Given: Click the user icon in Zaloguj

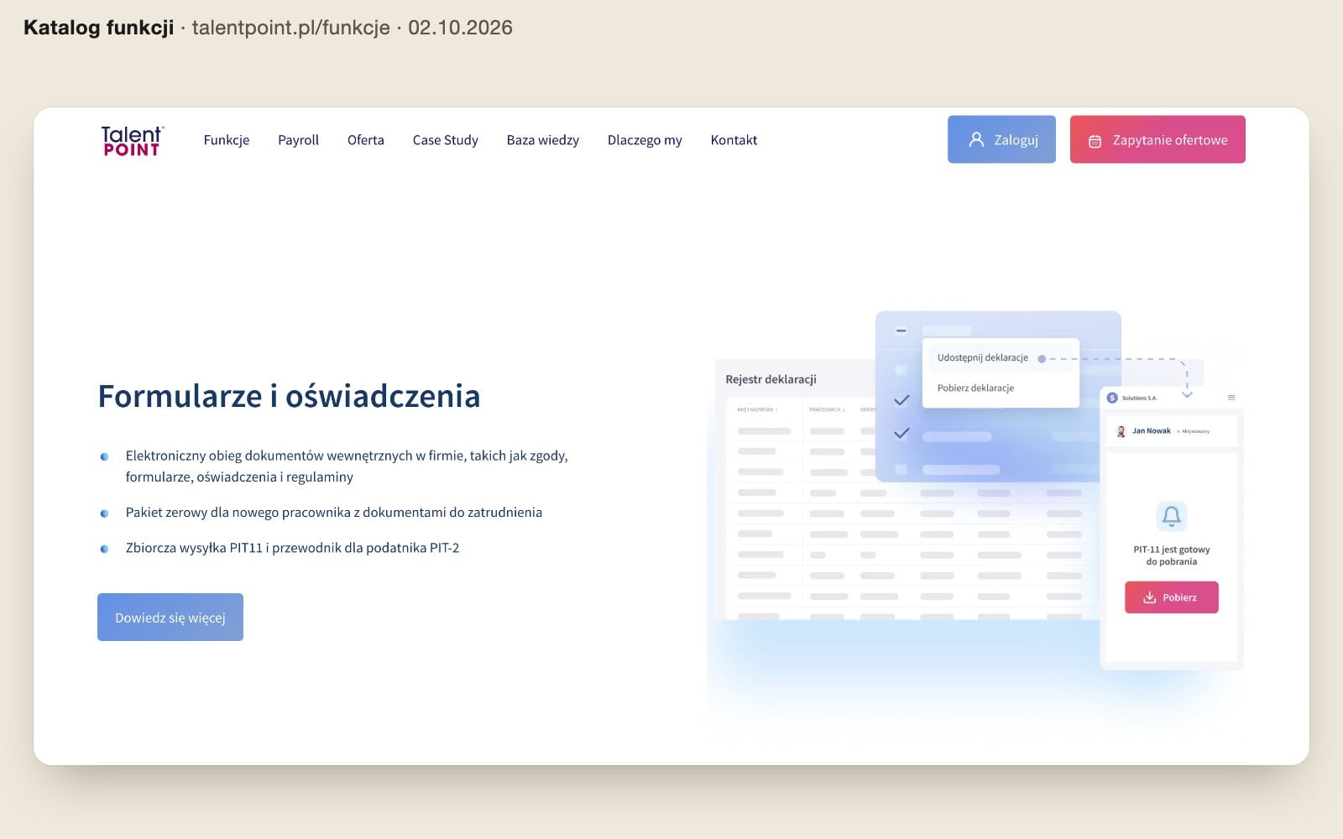Looking at the screenshot, I should tap(976, 139).
